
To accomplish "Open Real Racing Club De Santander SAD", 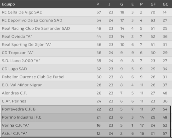I will [x=36, y=28].
